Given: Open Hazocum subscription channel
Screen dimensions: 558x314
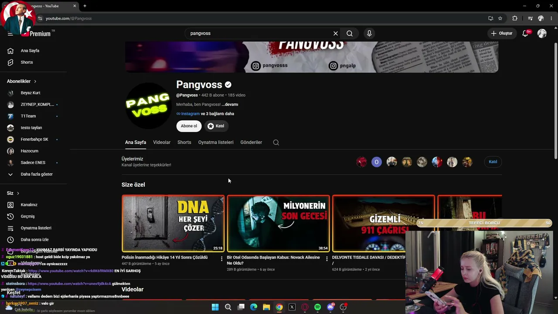Looking at the screenshot, I should click(x=30, y=151).
